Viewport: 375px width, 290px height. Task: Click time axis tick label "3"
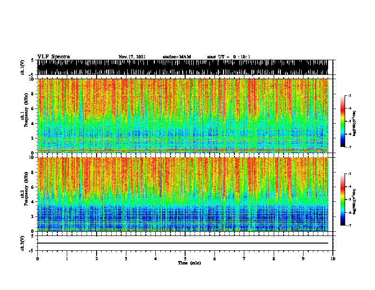click(x=126, y=259)
